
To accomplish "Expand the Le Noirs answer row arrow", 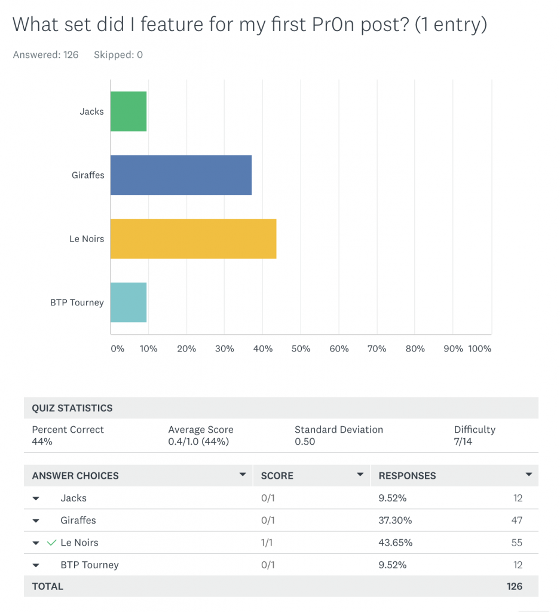I will pos(36,543).
